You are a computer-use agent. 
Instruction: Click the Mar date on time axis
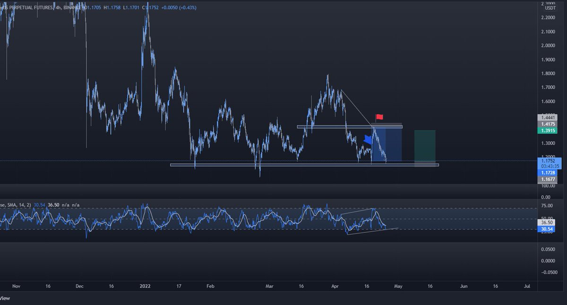tap(270, 286)
